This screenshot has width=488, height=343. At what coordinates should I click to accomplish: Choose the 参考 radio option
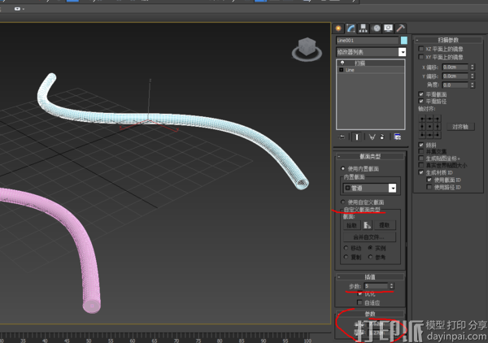tap(370, 257)
